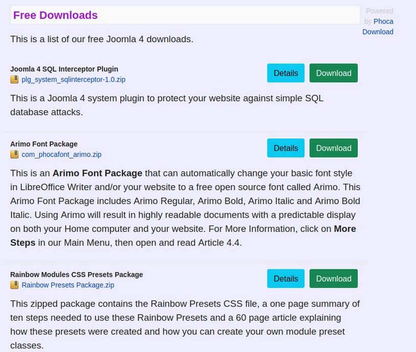Select the Joomla 4 SQL Interceptor Plugin title
The image size is (416, 352).
tap(64, 69)
